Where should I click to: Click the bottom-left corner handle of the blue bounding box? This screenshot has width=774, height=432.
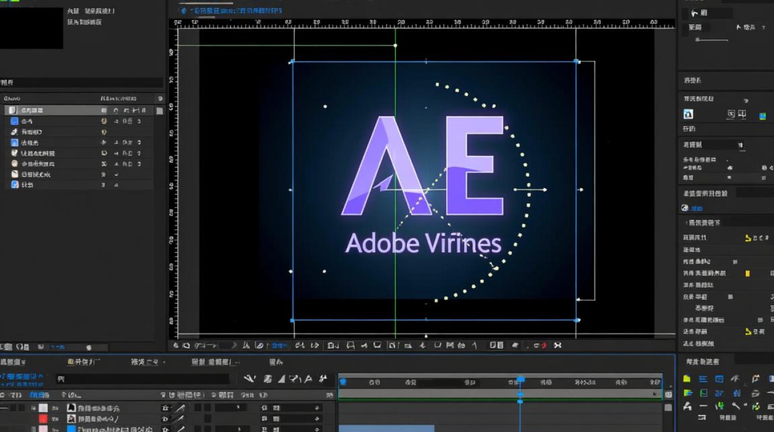(292, 320)
